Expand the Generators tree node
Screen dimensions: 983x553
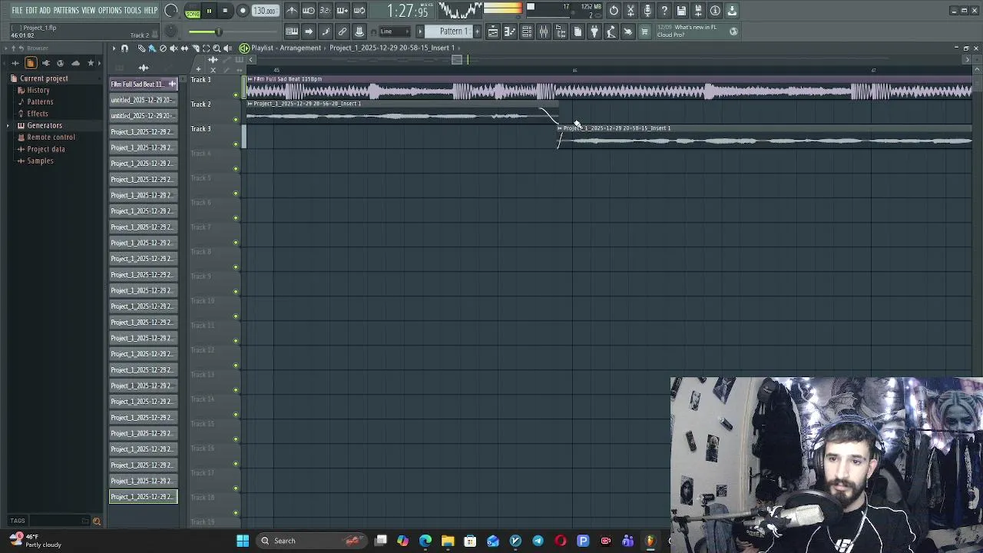9,125
